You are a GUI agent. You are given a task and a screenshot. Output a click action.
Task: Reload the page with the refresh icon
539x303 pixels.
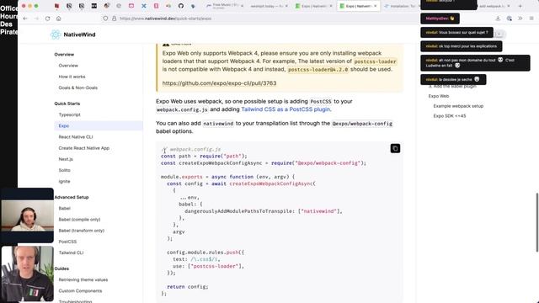click(47, 19)
